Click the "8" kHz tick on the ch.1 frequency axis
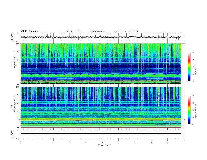The width and height of the screenshot is (207, 160). pos(18,52)
